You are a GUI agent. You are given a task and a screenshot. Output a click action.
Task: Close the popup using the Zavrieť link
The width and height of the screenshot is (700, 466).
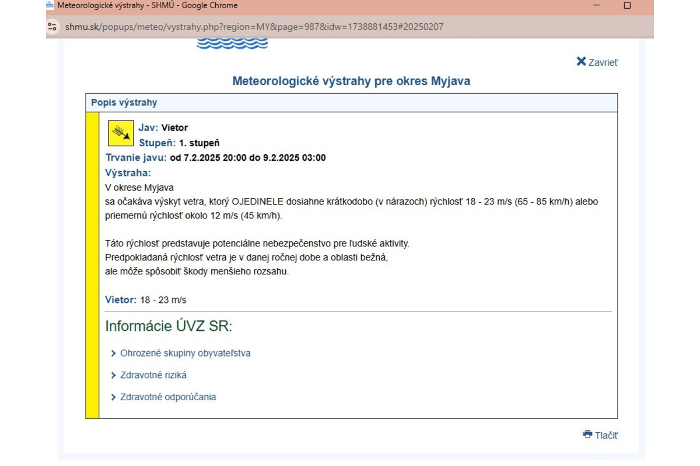tap(603, 61)
